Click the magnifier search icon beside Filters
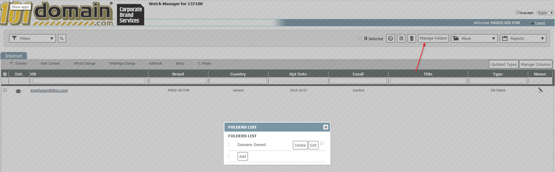Viewport: 555px width, 172px height. point(62,38)
